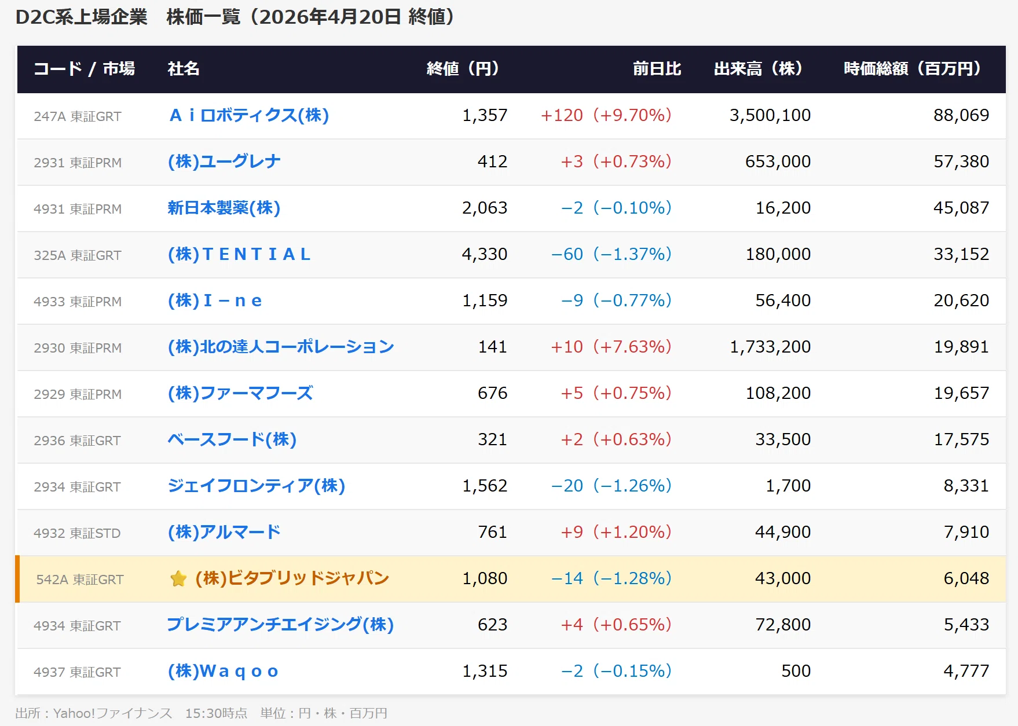Select the code cell 325A 東証GRT

click(x=78, y=255)
